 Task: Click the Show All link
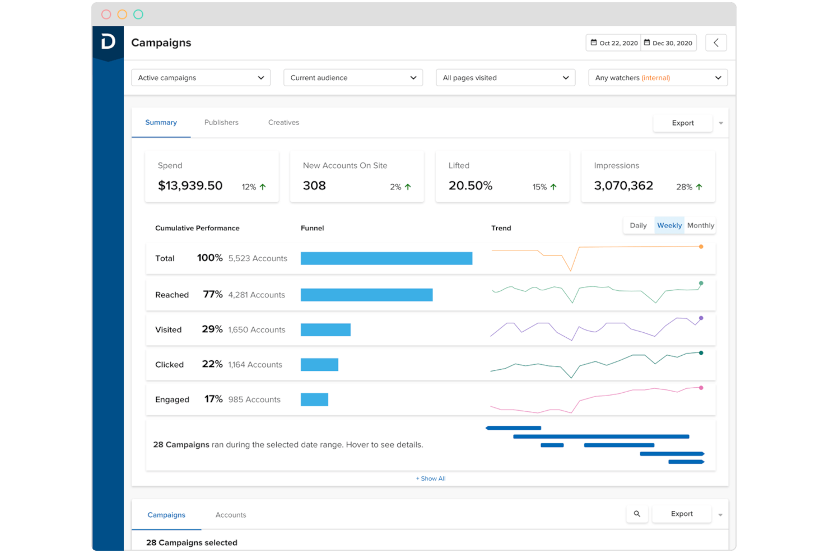point(431,478)
